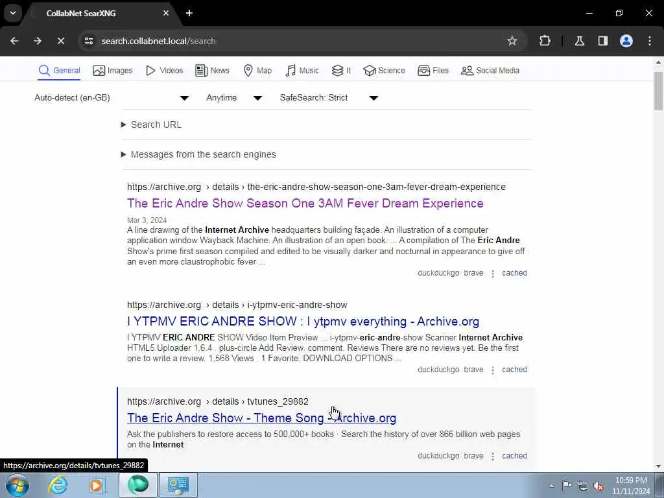664x498 pixels.
Task: Open the Auto-detect language dropdown
Action: pyautogui.click(x=112, y=98)
